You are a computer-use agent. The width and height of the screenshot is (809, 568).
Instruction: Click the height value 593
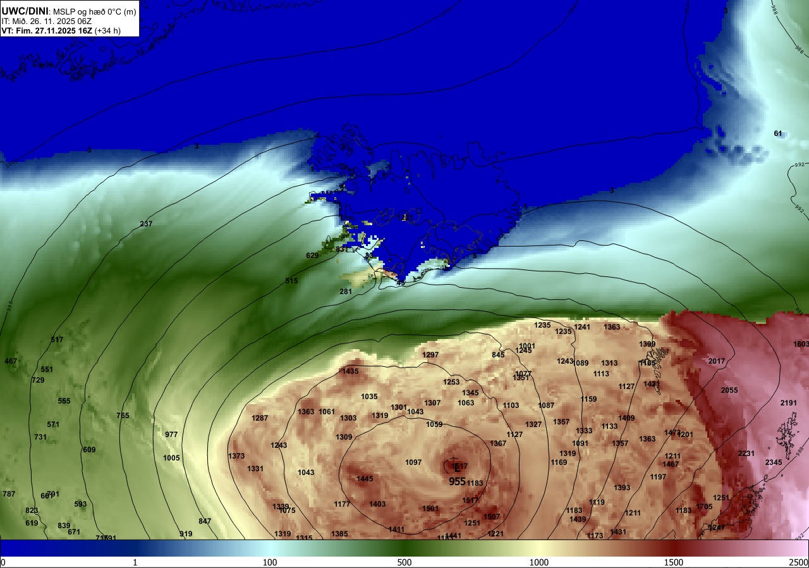(80, 504)
